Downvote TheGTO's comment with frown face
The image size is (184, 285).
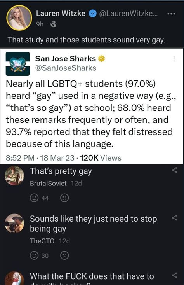tap(64, 255)
